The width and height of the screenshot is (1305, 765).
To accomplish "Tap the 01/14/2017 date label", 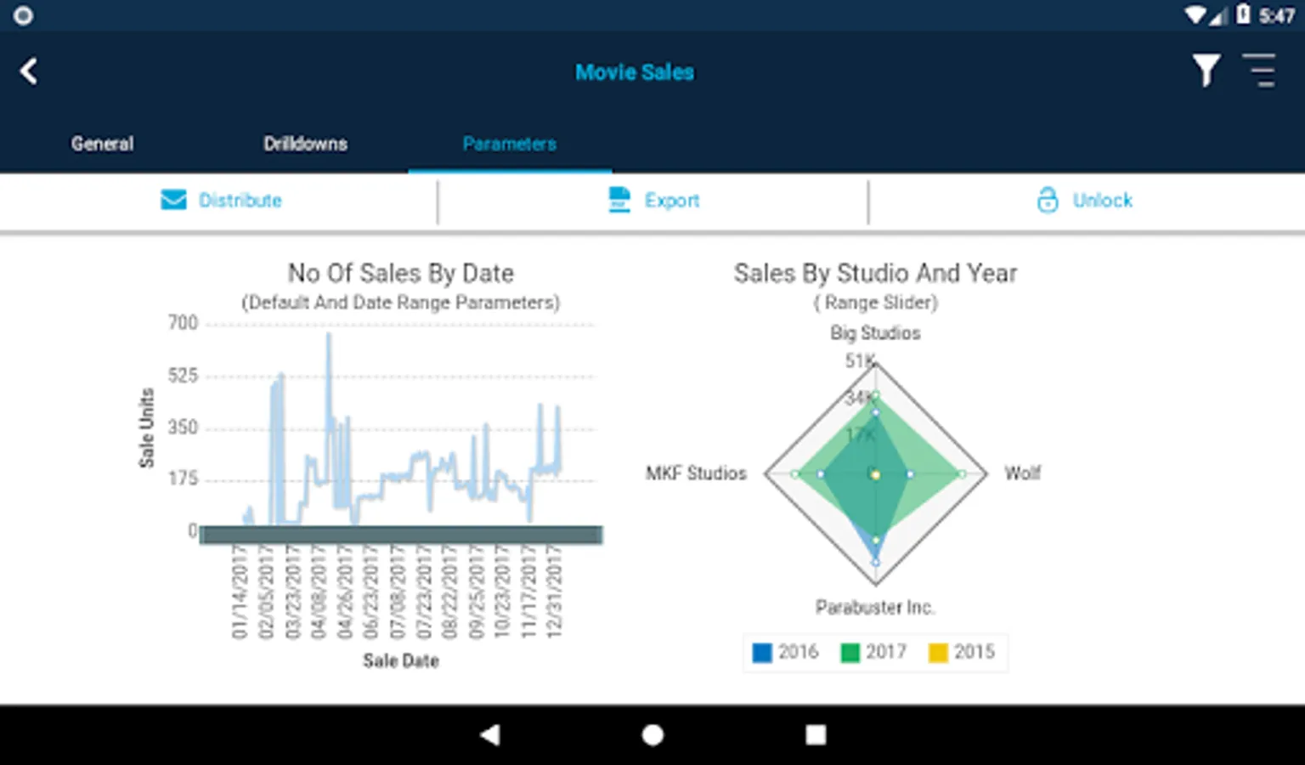I will pyautogui.click(x=240, y=592).
